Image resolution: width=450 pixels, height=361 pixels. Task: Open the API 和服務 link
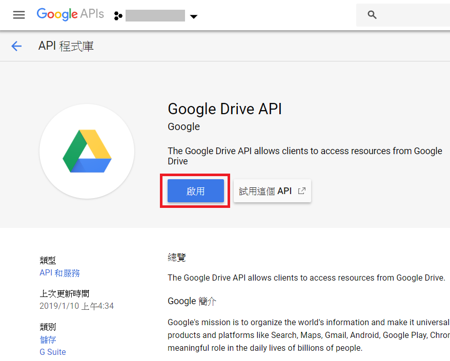point(59,273)
